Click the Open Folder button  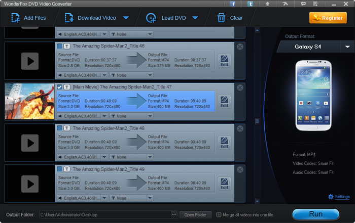pos(195,215)
